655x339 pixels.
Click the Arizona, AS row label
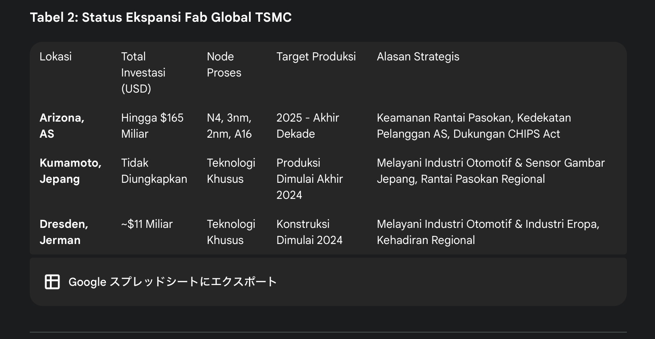point(62,126)
